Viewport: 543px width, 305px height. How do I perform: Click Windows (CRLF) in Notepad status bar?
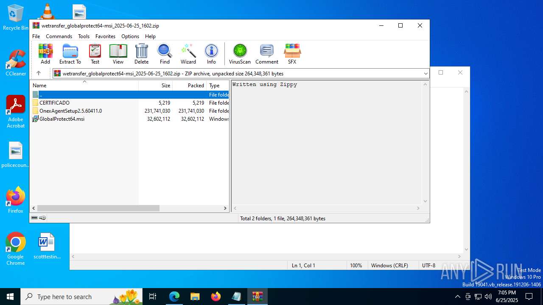(x=389, y=266)
